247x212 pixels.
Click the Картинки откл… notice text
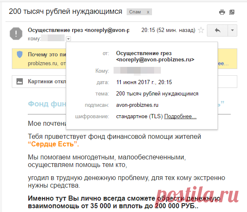47,82
